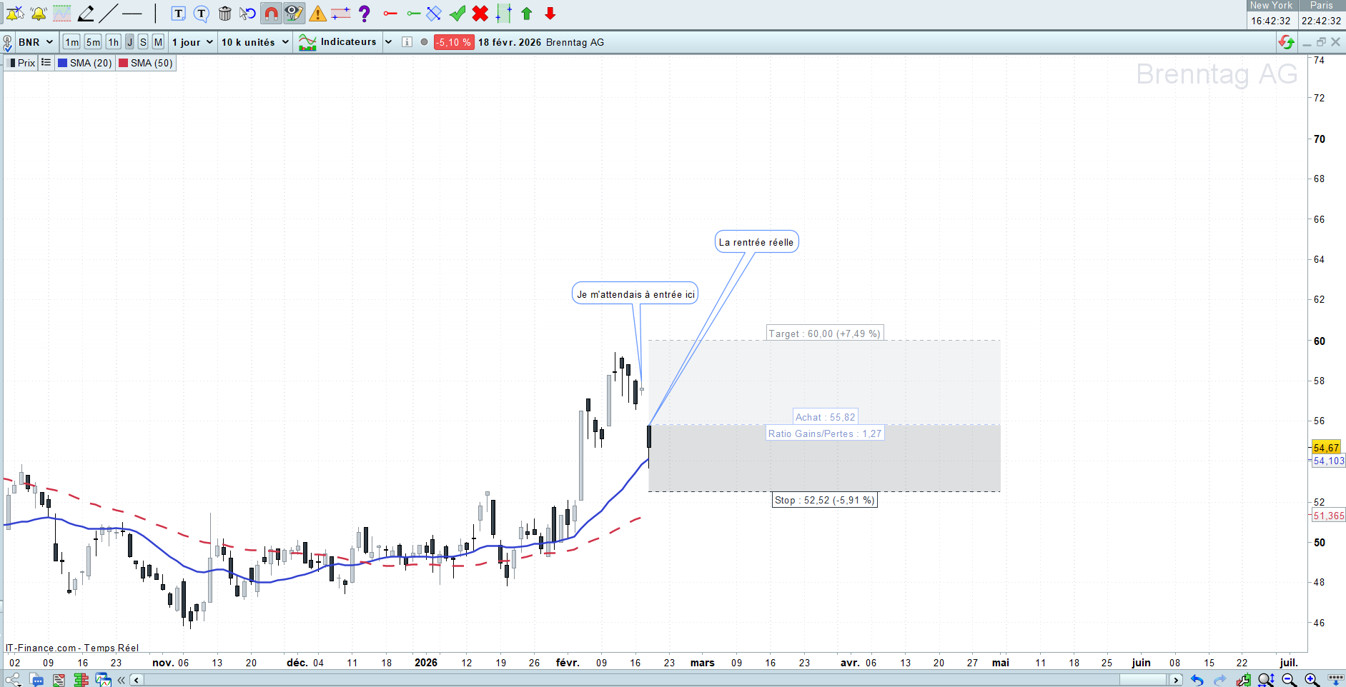Select the speech bubble comment tool
This screenshot has width=1346, height=687.
coord(202,13)
